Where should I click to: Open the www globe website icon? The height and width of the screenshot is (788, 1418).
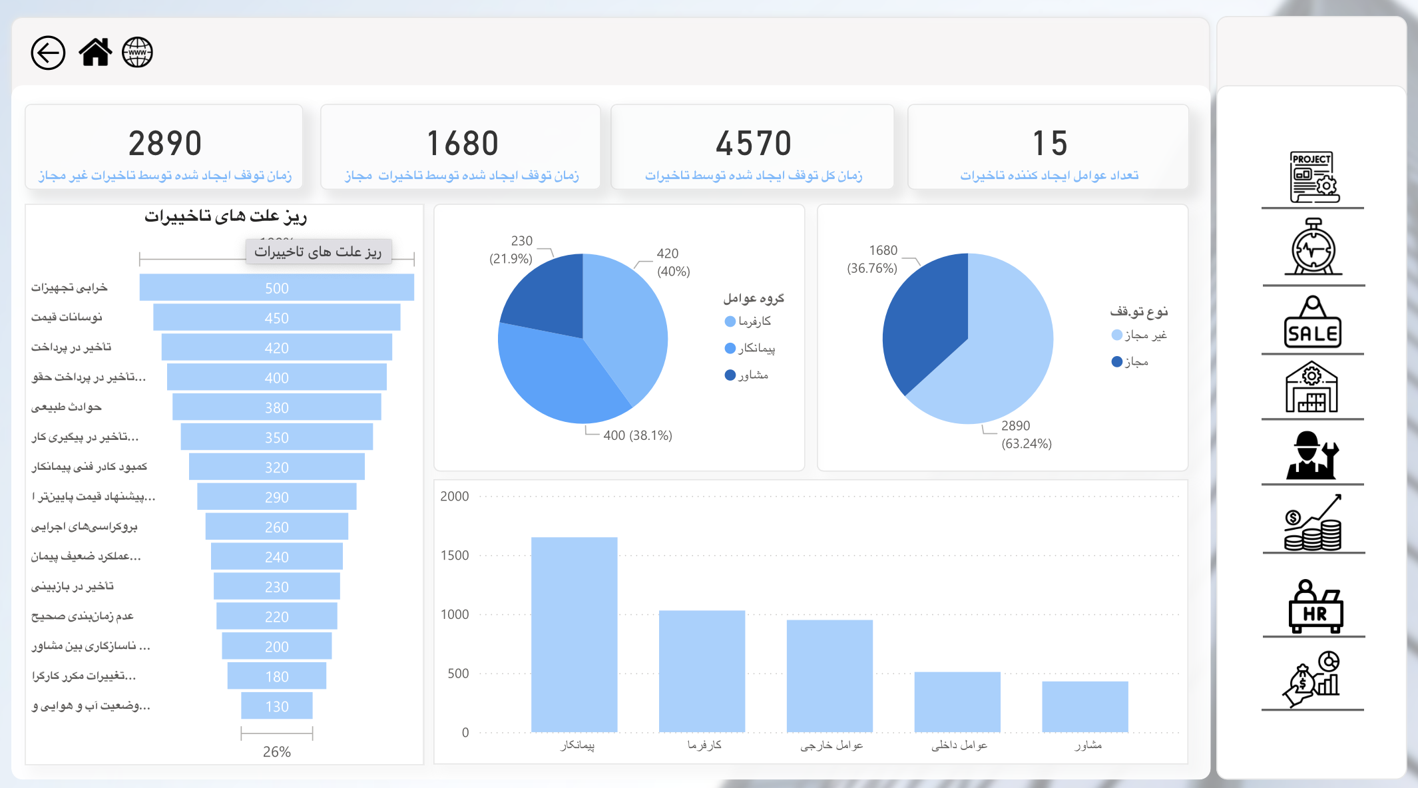[x=137, y=53]
